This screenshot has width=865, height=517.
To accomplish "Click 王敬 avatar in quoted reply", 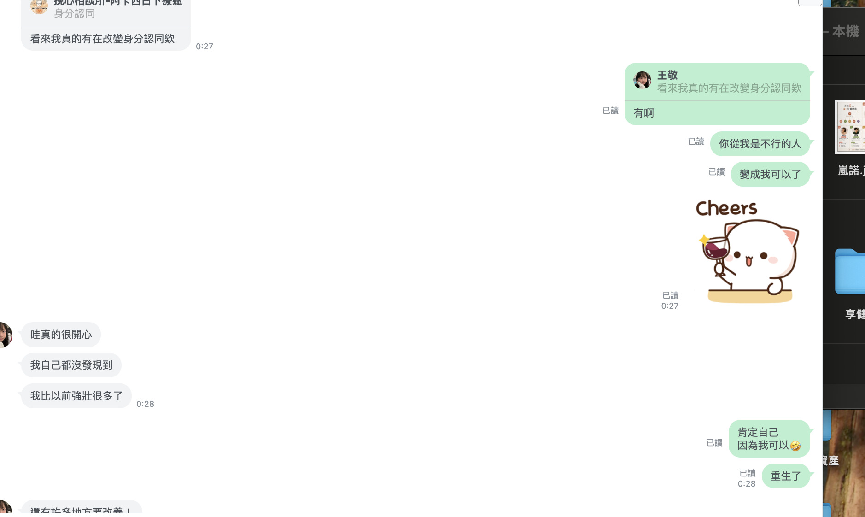I will click(x=642, y=80).
